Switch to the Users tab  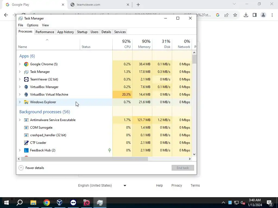[x=94, y=32]
